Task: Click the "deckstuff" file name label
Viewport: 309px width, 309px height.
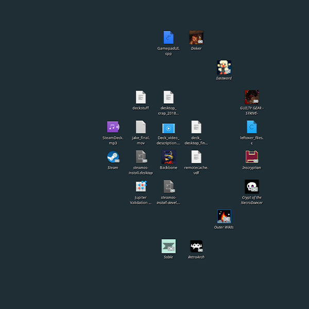Action: 141,108
